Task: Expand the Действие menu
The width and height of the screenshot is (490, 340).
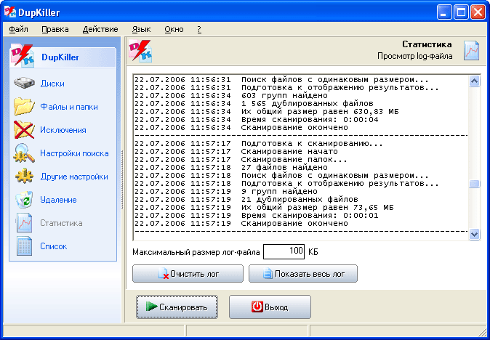Action: pyautogui.click(x=100, y=29)
